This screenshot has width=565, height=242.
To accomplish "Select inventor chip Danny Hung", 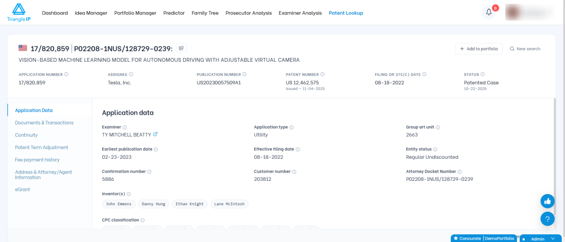I will click(x=153, y=204).
